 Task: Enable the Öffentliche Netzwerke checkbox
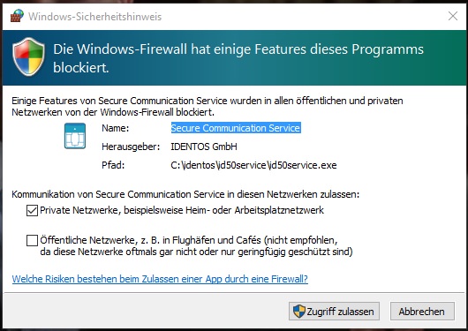(33, 240)
